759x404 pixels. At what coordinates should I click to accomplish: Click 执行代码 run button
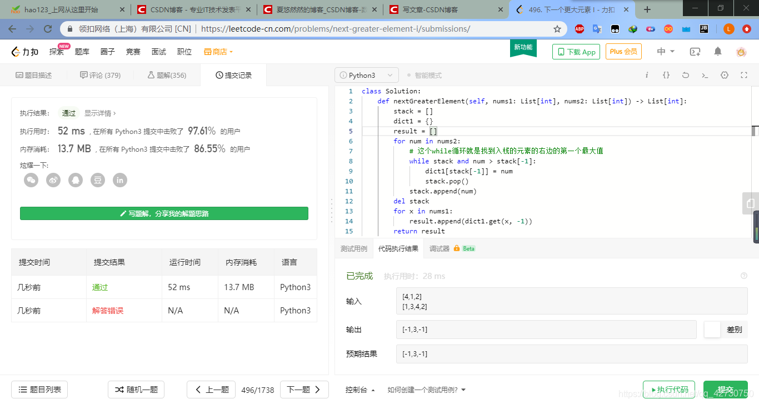(x=669, y=390)
